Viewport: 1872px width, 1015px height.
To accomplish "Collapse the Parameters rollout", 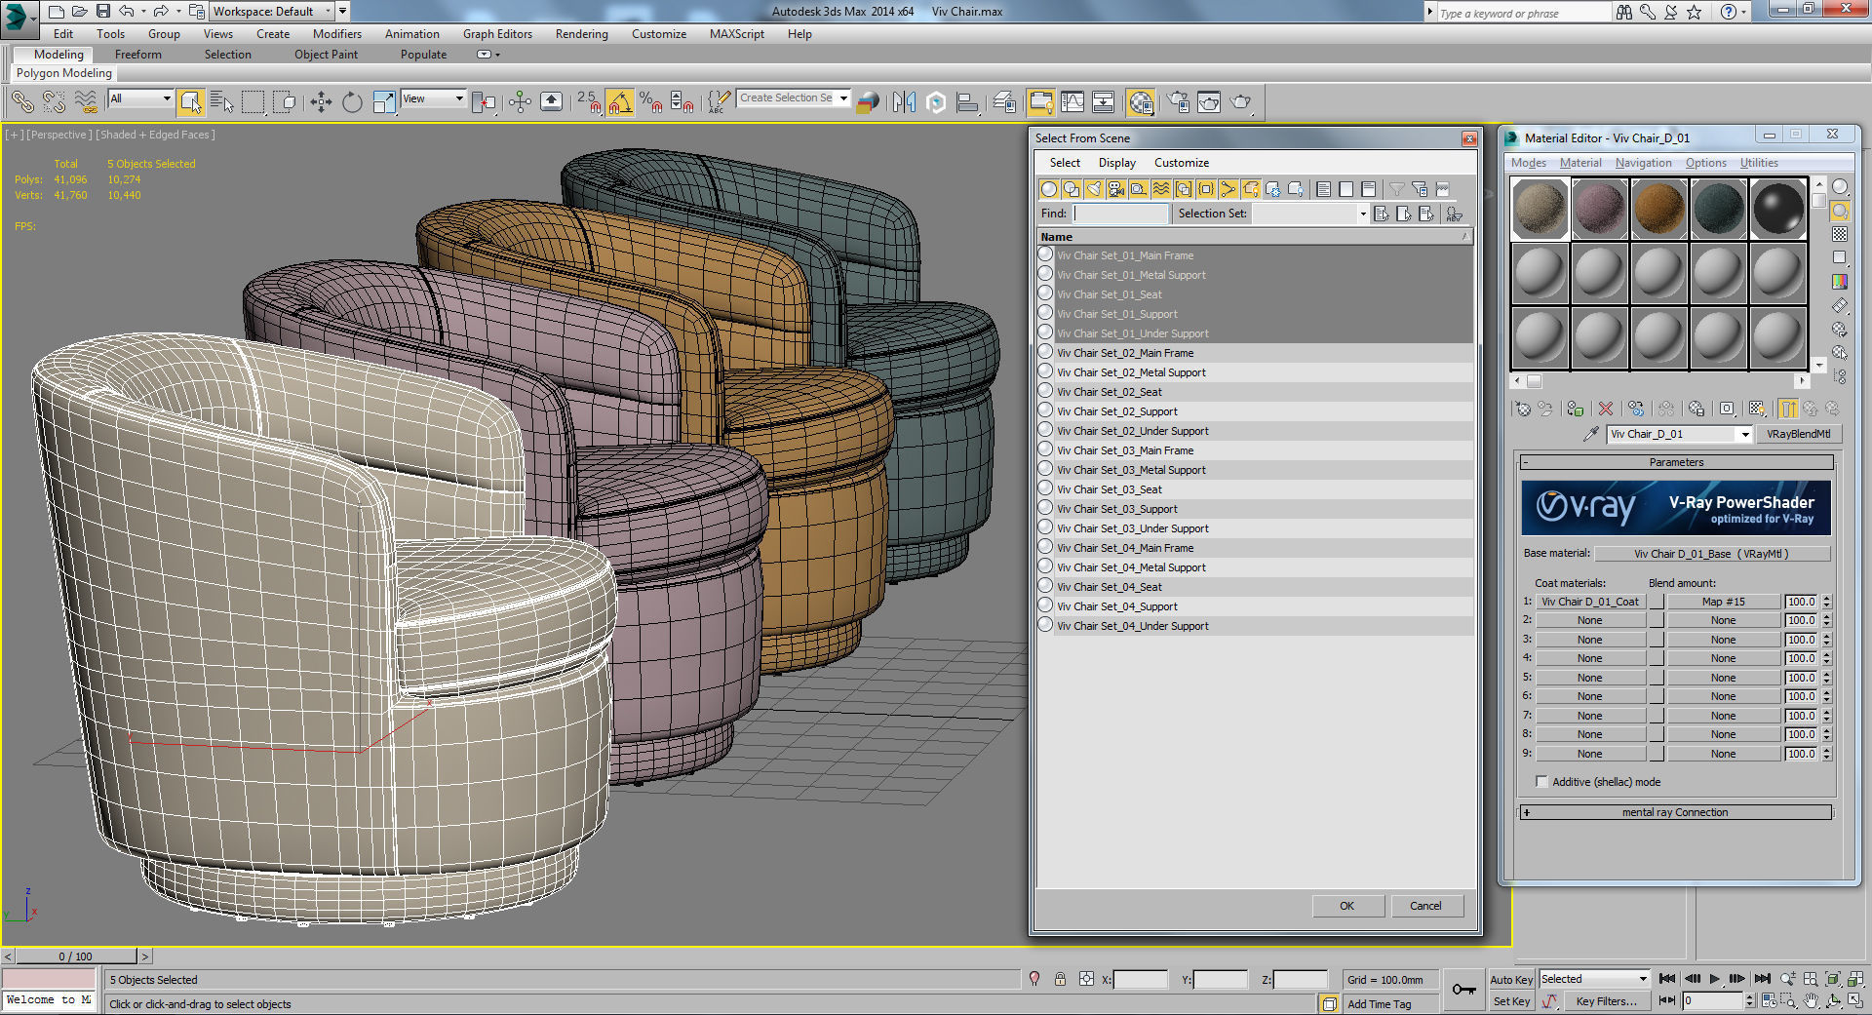I will tap(1676, 462).
